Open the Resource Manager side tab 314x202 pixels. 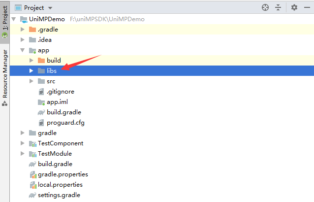tap(5, 78)
